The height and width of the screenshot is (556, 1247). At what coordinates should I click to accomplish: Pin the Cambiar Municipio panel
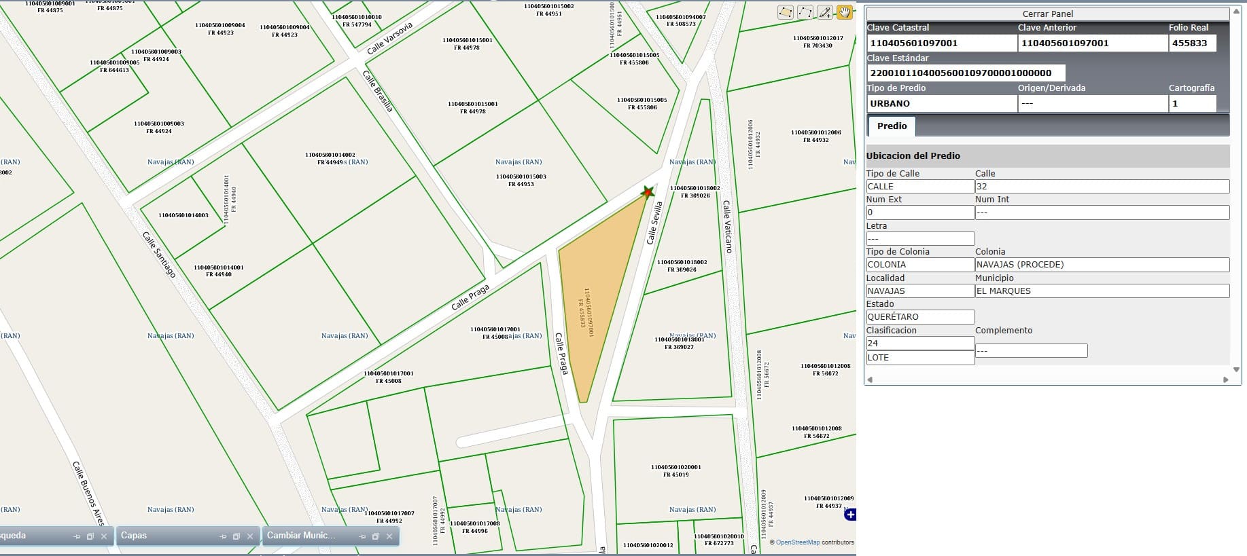point(362,536)
